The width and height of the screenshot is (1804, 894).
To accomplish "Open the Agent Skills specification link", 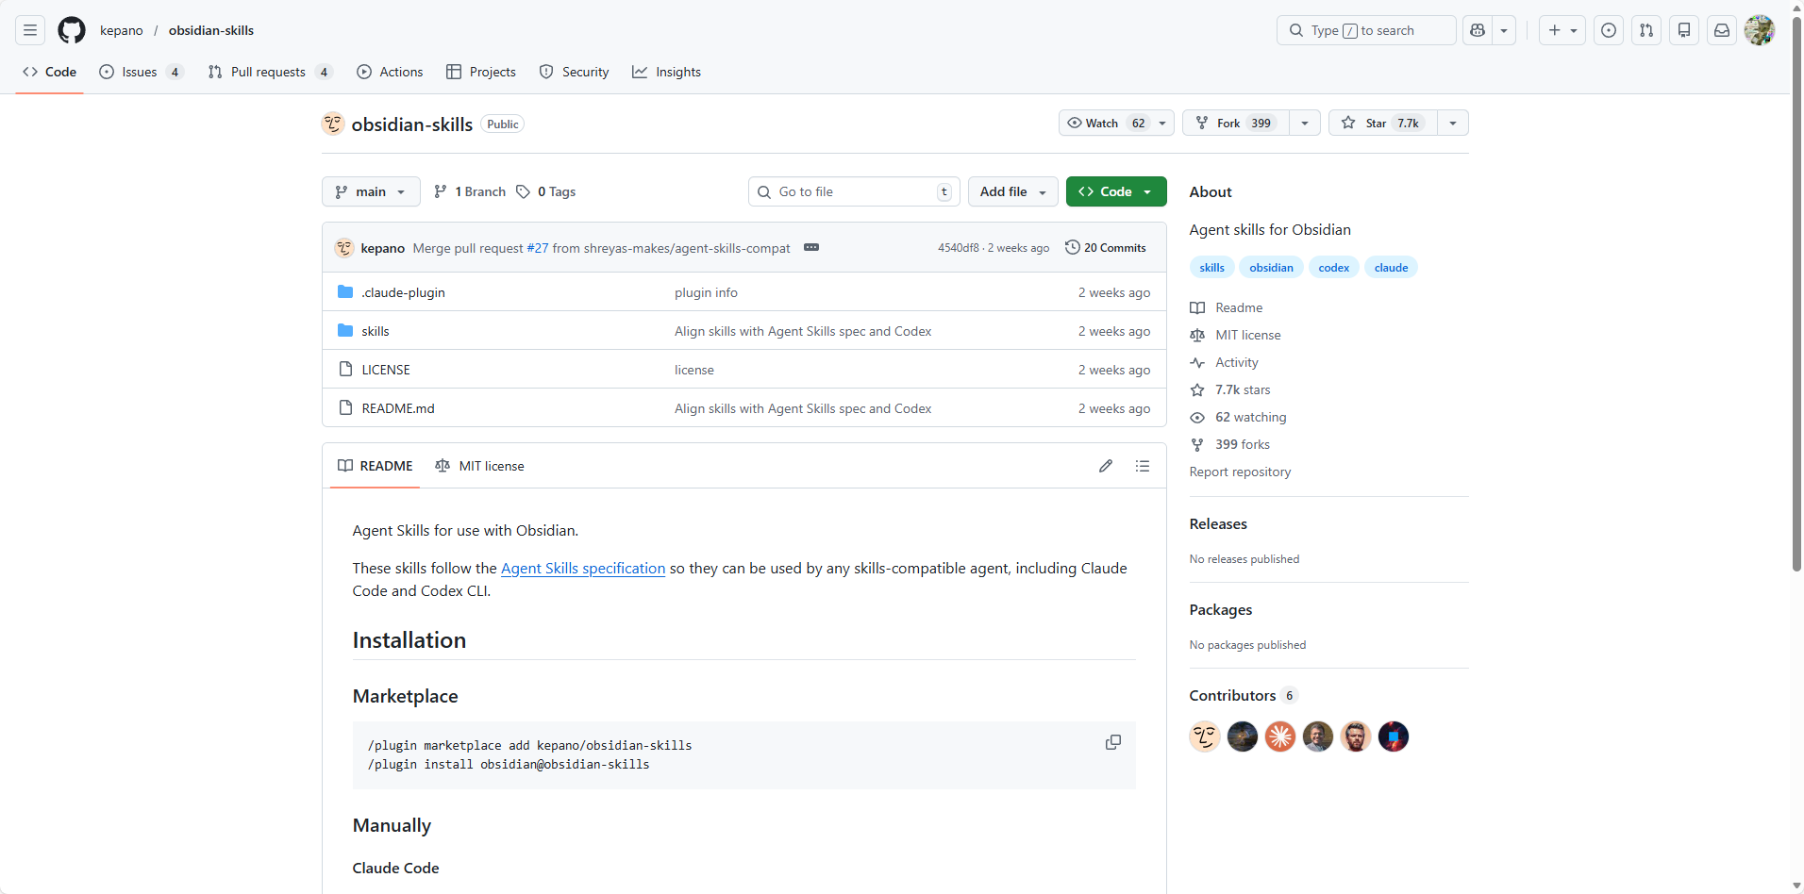I will coord(583,568).
